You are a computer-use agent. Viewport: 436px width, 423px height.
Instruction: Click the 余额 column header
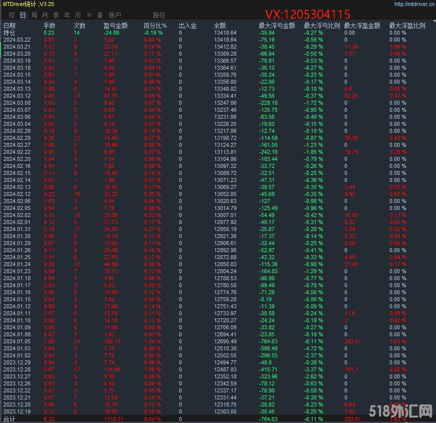pos(220,26)
